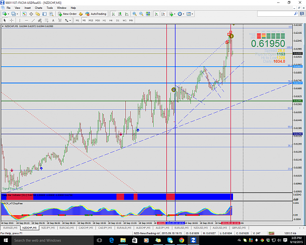This screenshot has width=306, height=245.
Task: Toggle chart auto scroll
Action: [157, 14]
